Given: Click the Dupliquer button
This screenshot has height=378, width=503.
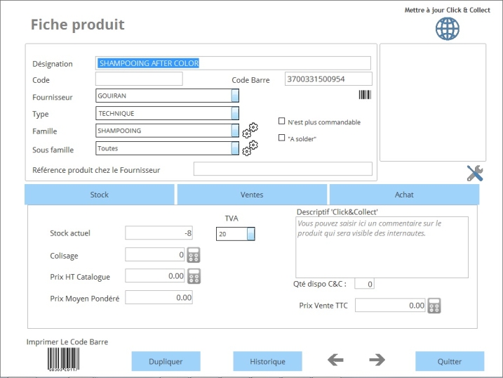Looking at the screenshot, I should (x=166, y=361).
